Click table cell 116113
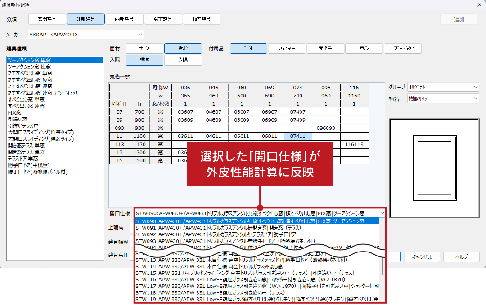The height and width of the screenshot is (305, 486). pyautogui.click(x=354, y=144)
